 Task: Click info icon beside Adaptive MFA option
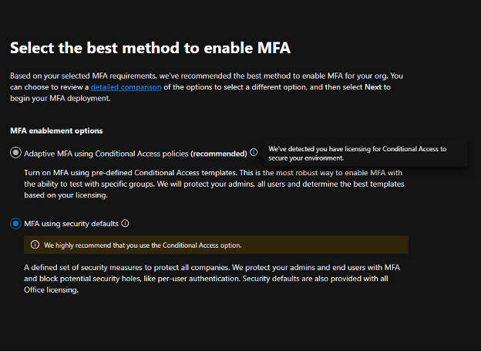click(254, 153)
